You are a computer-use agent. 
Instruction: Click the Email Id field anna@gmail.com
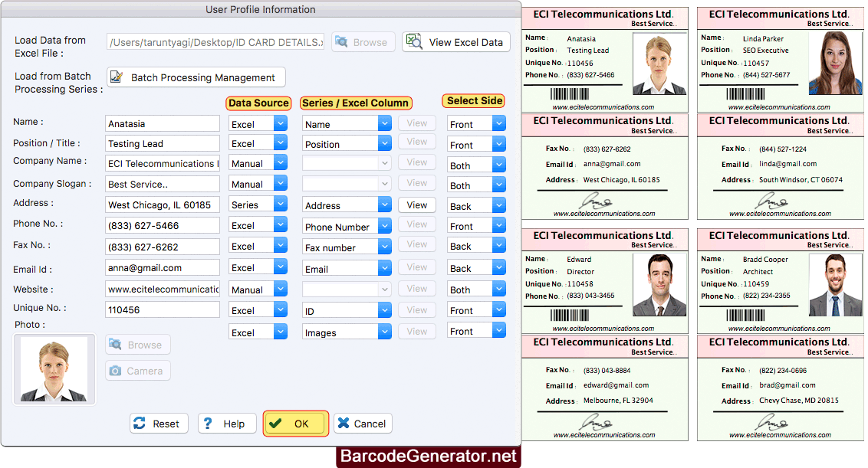tap(163, 268)
